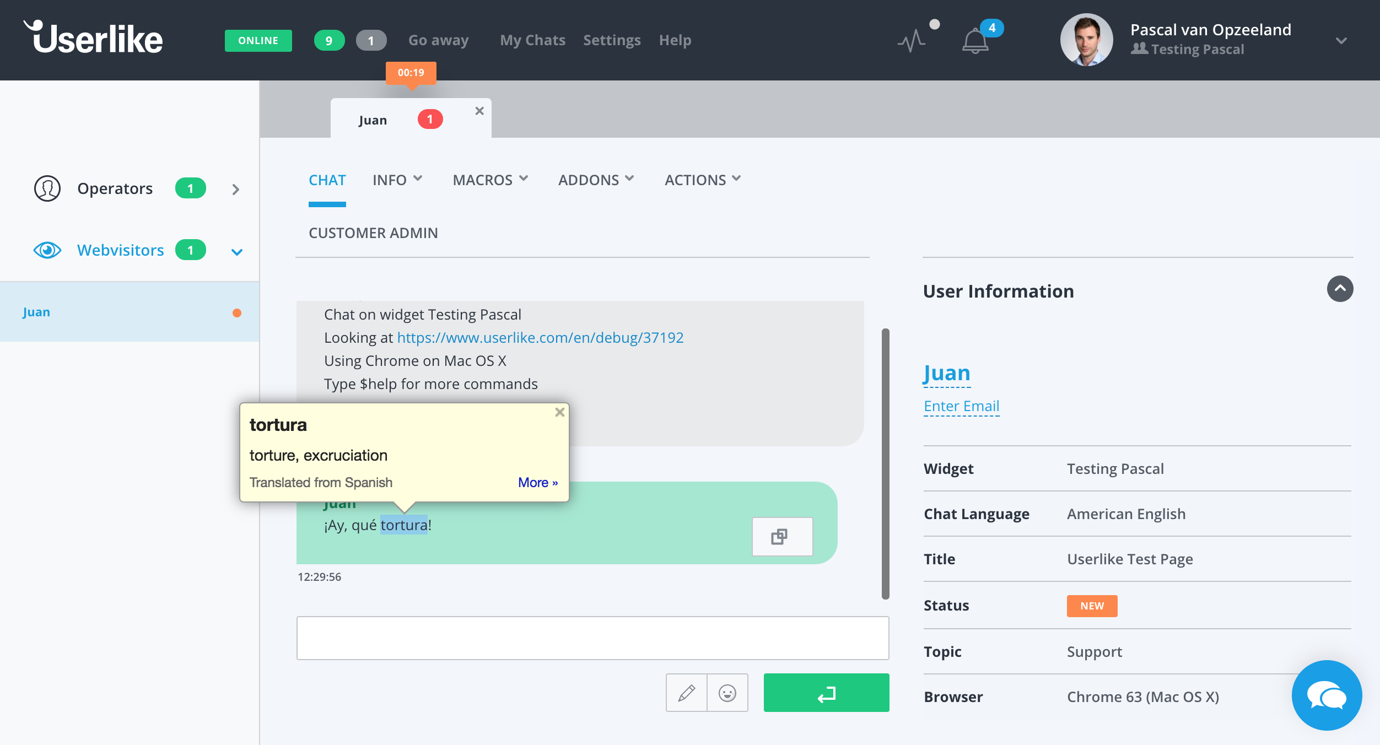Open the Help menu
The height and width of the screenshot is (745, 1380).
click(675, 40)
